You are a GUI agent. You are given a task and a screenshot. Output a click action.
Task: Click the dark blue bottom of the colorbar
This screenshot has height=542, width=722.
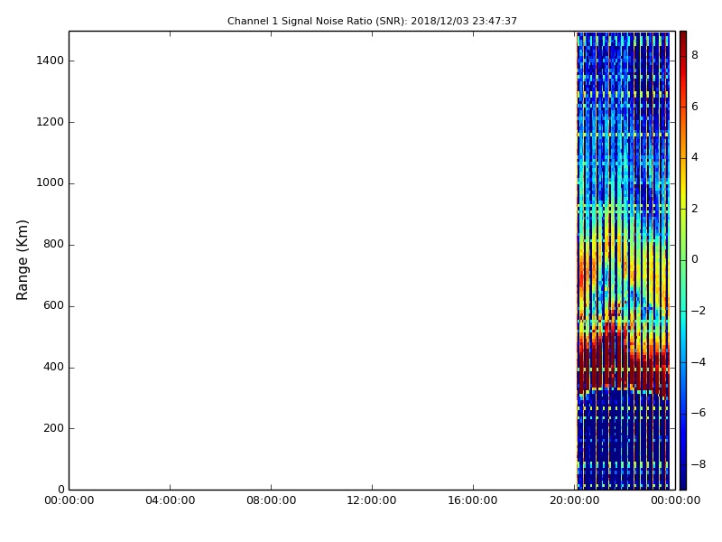tap(683, 480)
